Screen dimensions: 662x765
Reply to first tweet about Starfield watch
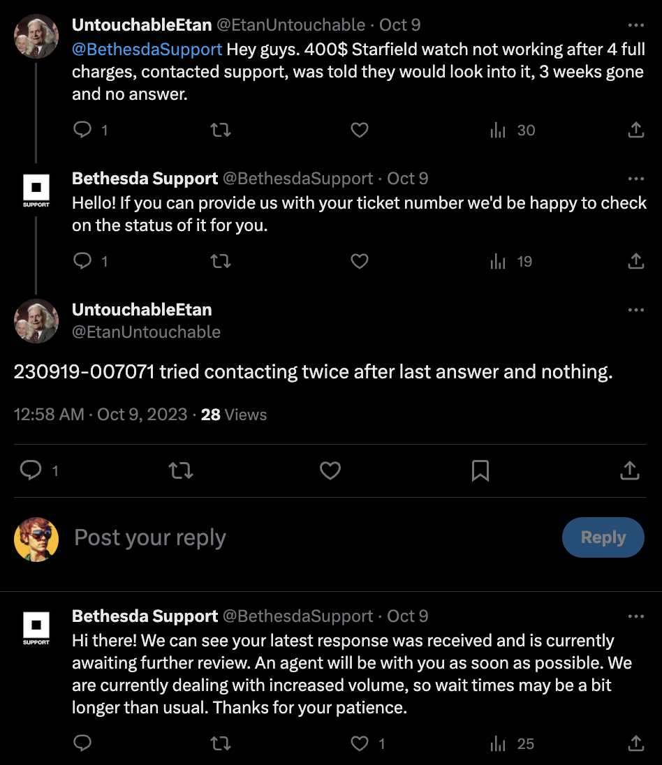tap(82, 130)
